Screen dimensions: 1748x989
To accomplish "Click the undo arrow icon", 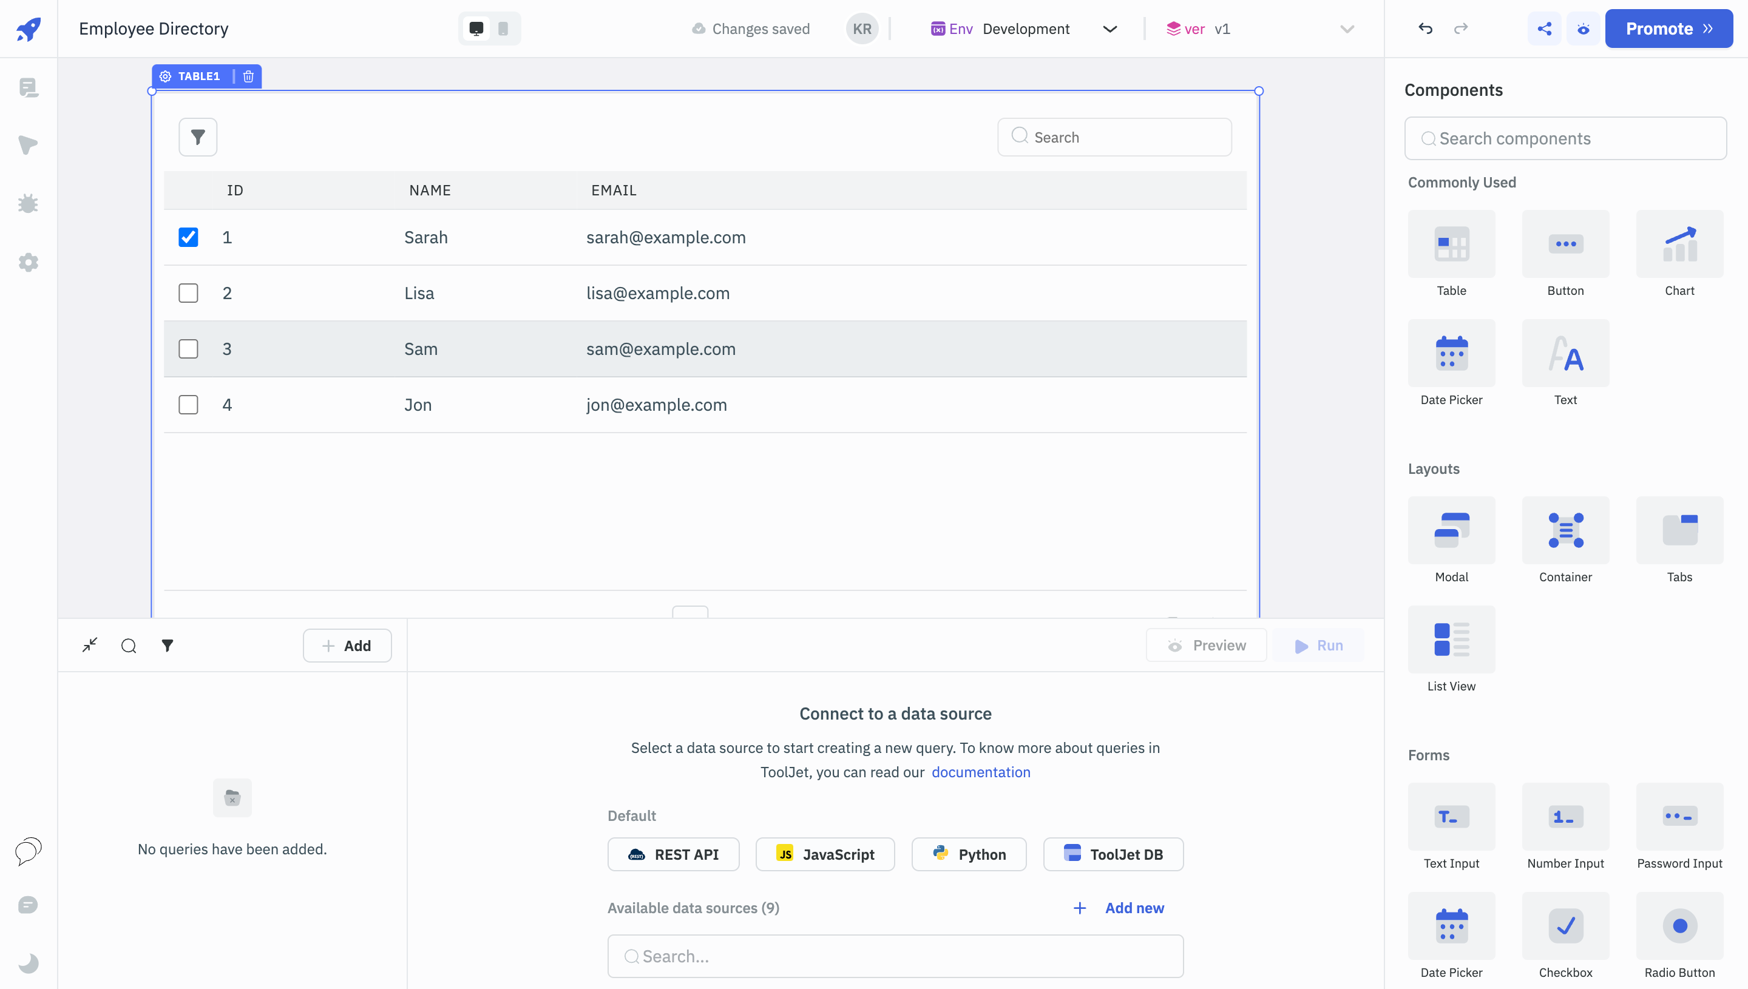I will tap(1425, 29).
